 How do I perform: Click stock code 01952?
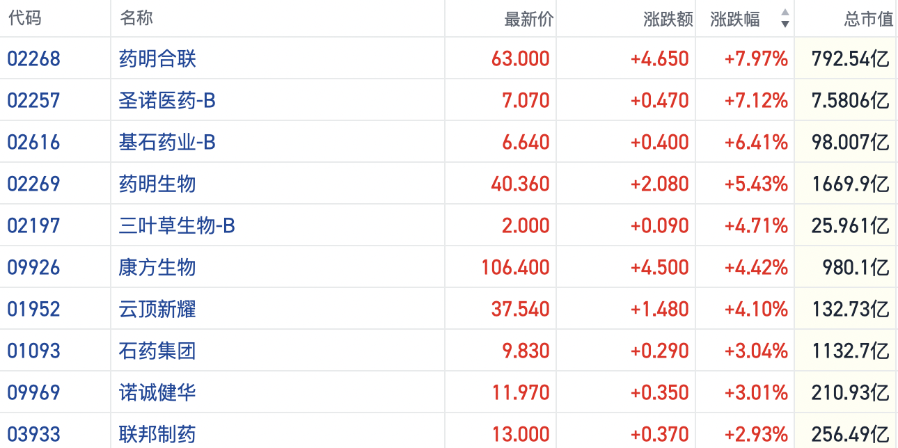[x=34, y=309]
